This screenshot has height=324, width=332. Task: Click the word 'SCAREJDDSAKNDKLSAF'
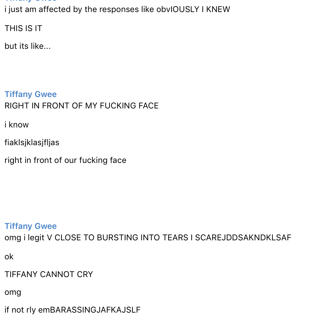(243, 238)
